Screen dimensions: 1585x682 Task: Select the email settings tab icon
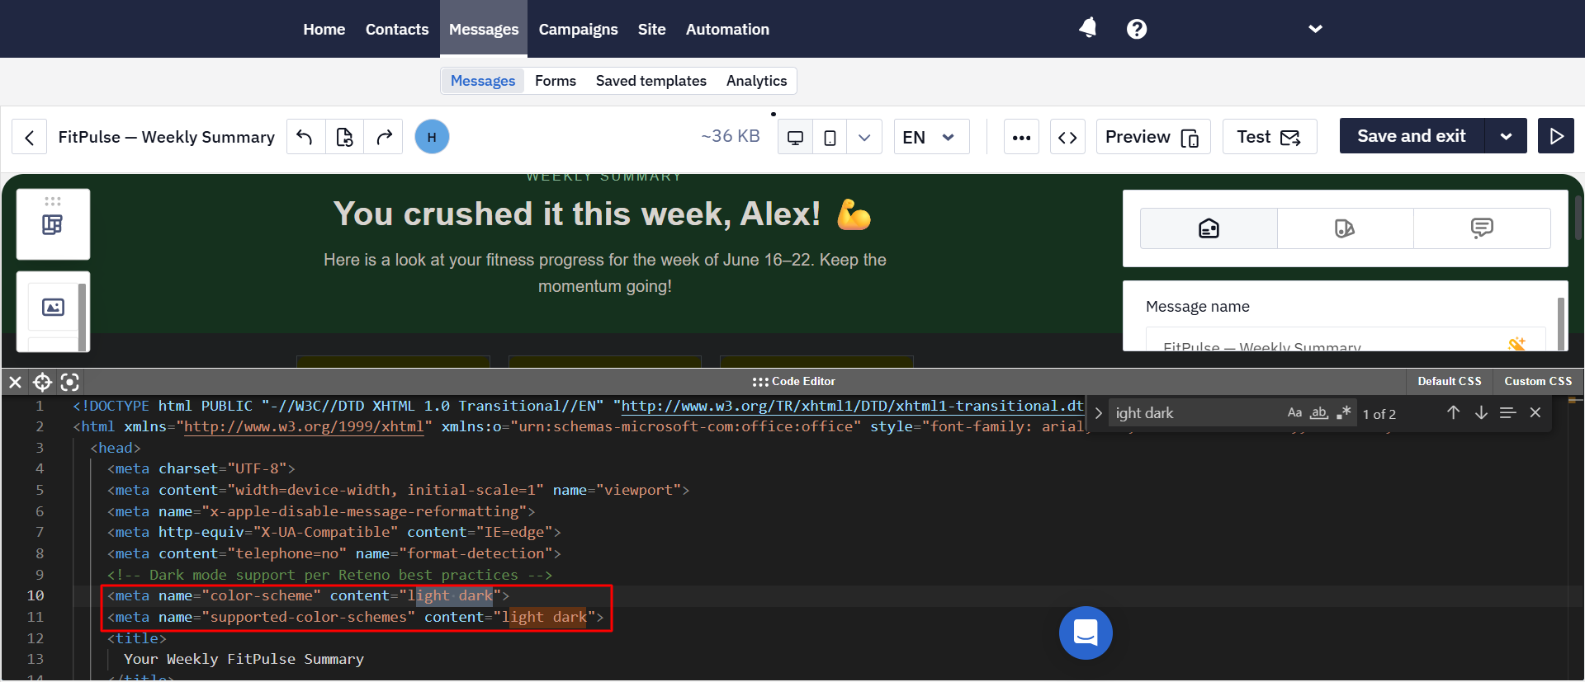click(1209, 228)
